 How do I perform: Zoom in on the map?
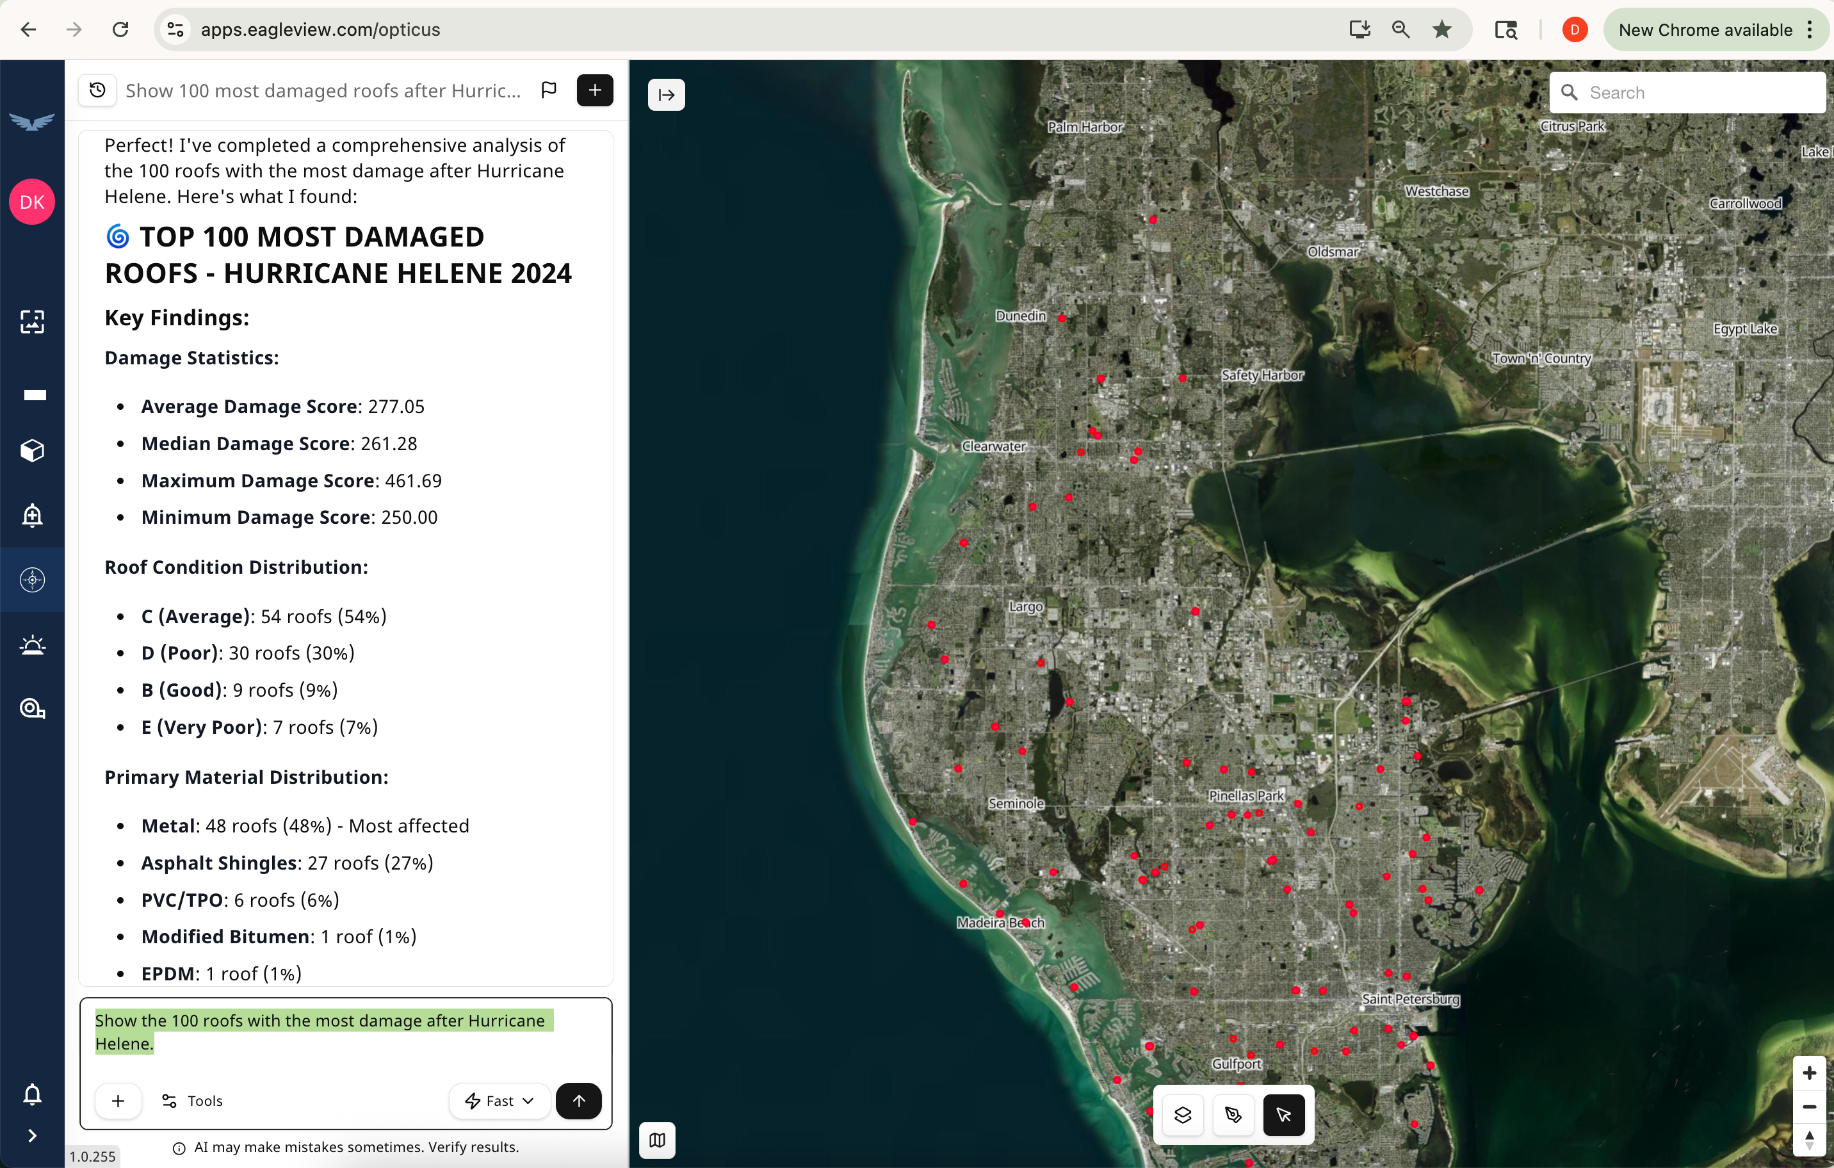[x=1810, y=1074]
